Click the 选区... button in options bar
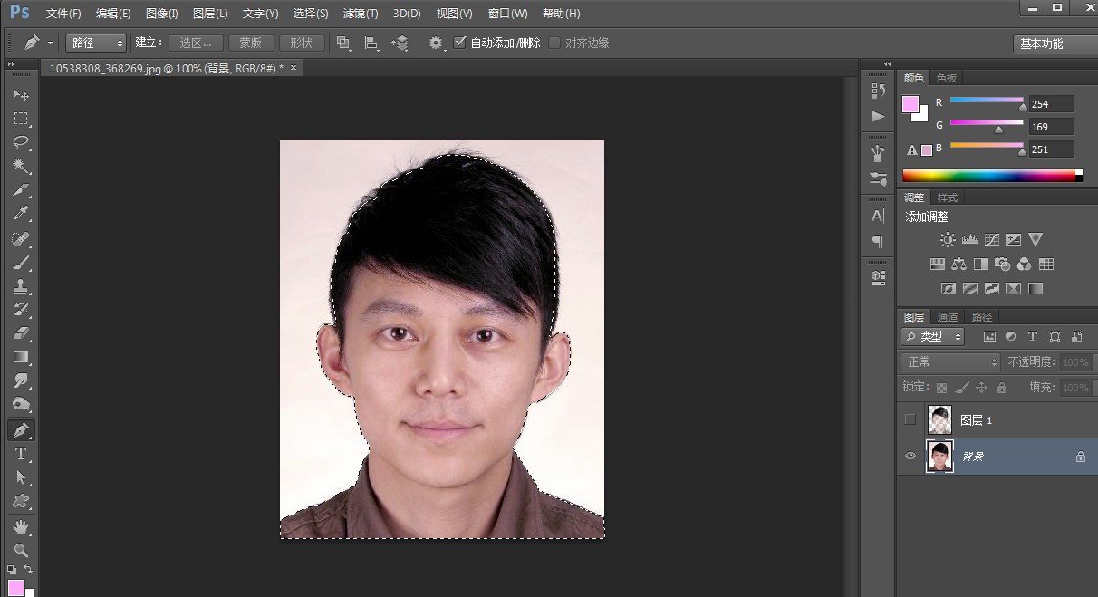1098x597 pixels. click(x=196, y=43)
